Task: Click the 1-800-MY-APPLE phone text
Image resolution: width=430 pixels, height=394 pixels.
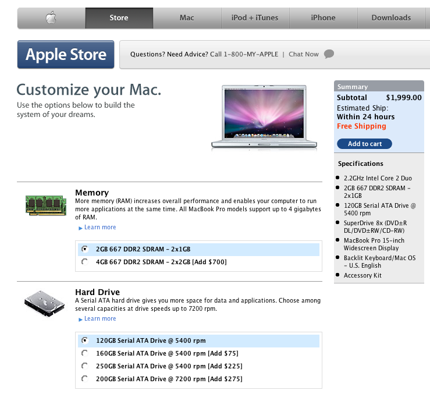Action: click(x=251, y=54)
